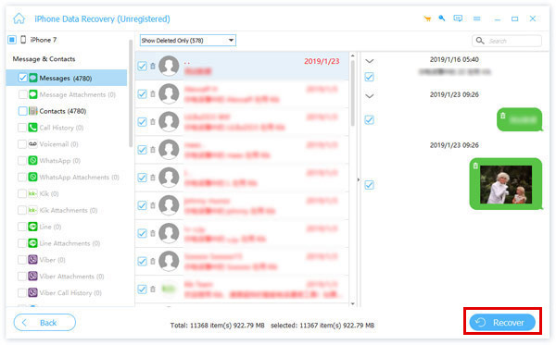
Task: Select Messages (4780) in the sidebar
Action: click(67, 78)
